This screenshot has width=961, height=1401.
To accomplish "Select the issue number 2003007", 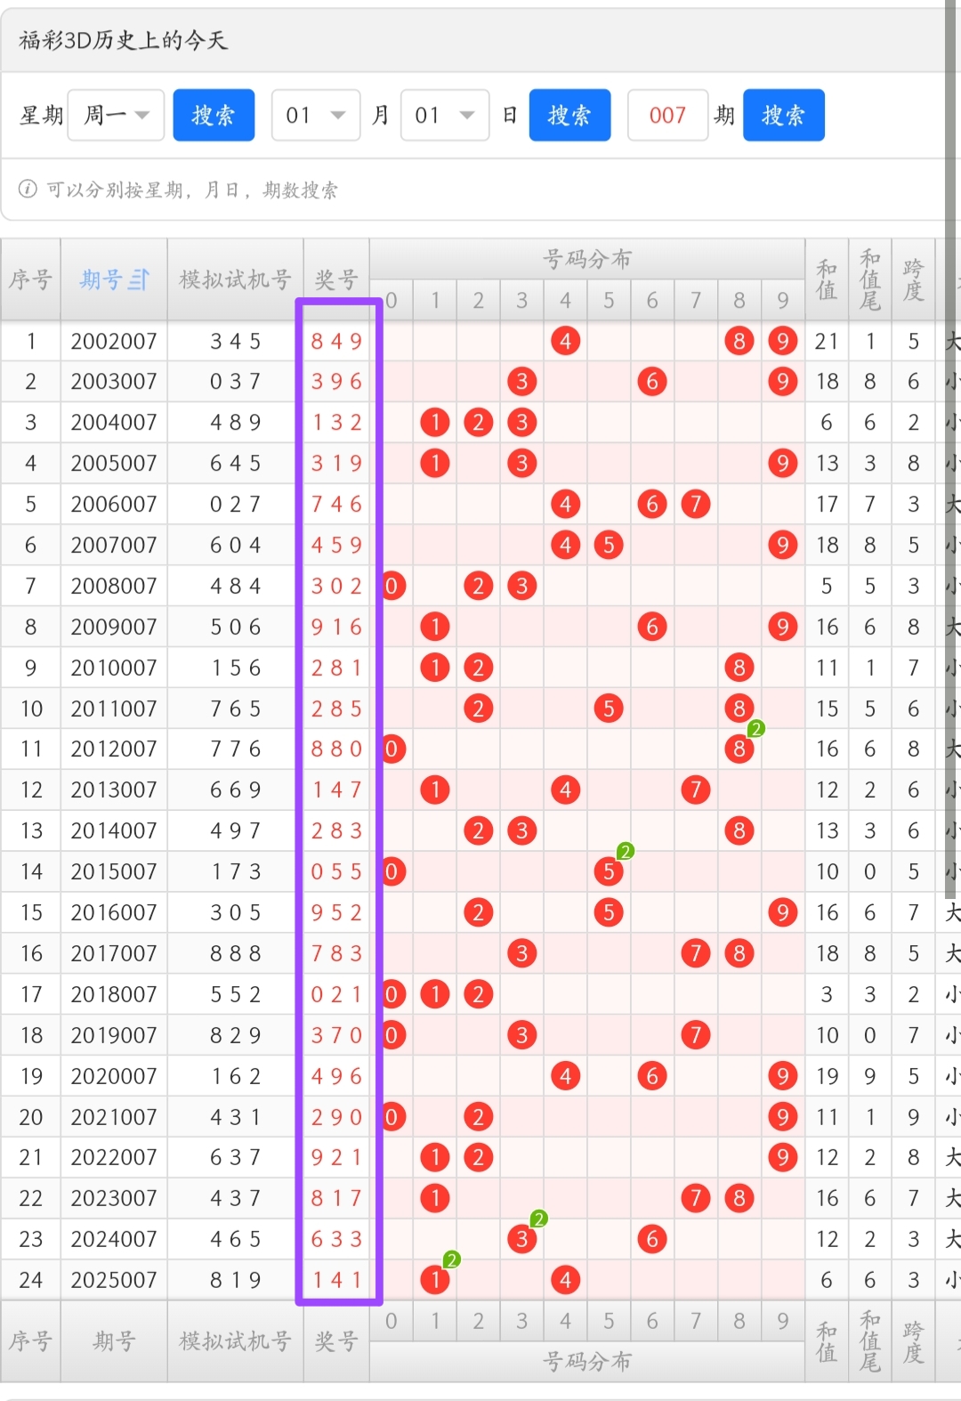I will pos(114,382).
